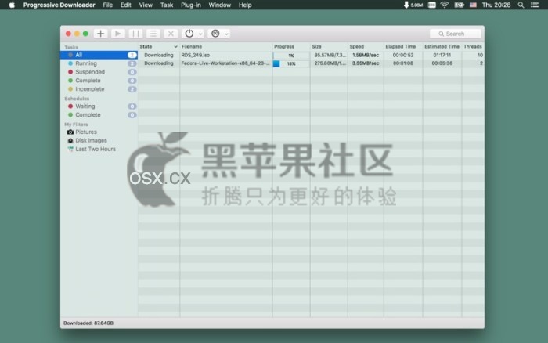The image size is (548, 343).
Task: Remove task with the X toolbar button
Action: (171, 34)
